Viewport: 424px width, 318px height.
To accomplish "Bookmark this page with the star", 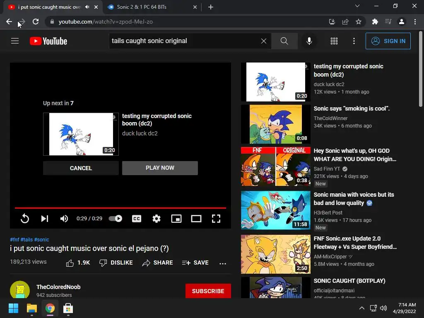I will tap(359, 22).
